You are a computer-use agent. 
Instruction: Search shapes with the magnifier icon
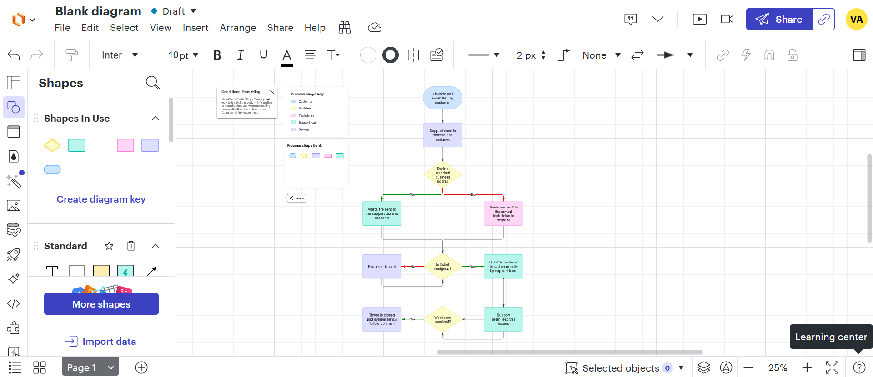(153, 83)
